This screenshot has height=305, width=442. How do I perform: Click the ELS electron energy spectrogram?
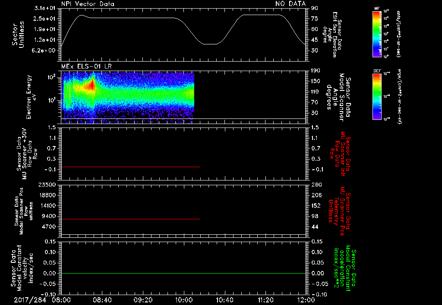(x=128, y=98)
